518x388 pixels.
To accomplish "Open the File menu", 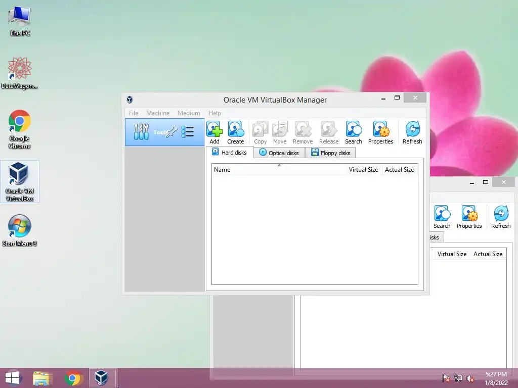I will [x=134, y=113].
